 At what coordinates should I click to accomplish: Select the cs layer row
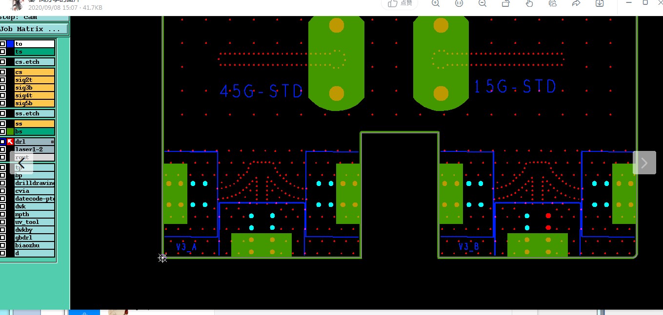pos(35,72)
